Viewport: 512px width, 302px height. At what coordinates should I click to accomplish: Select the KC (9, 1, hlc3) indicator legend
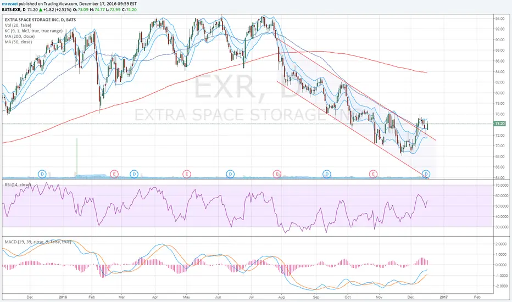point(34,31)
